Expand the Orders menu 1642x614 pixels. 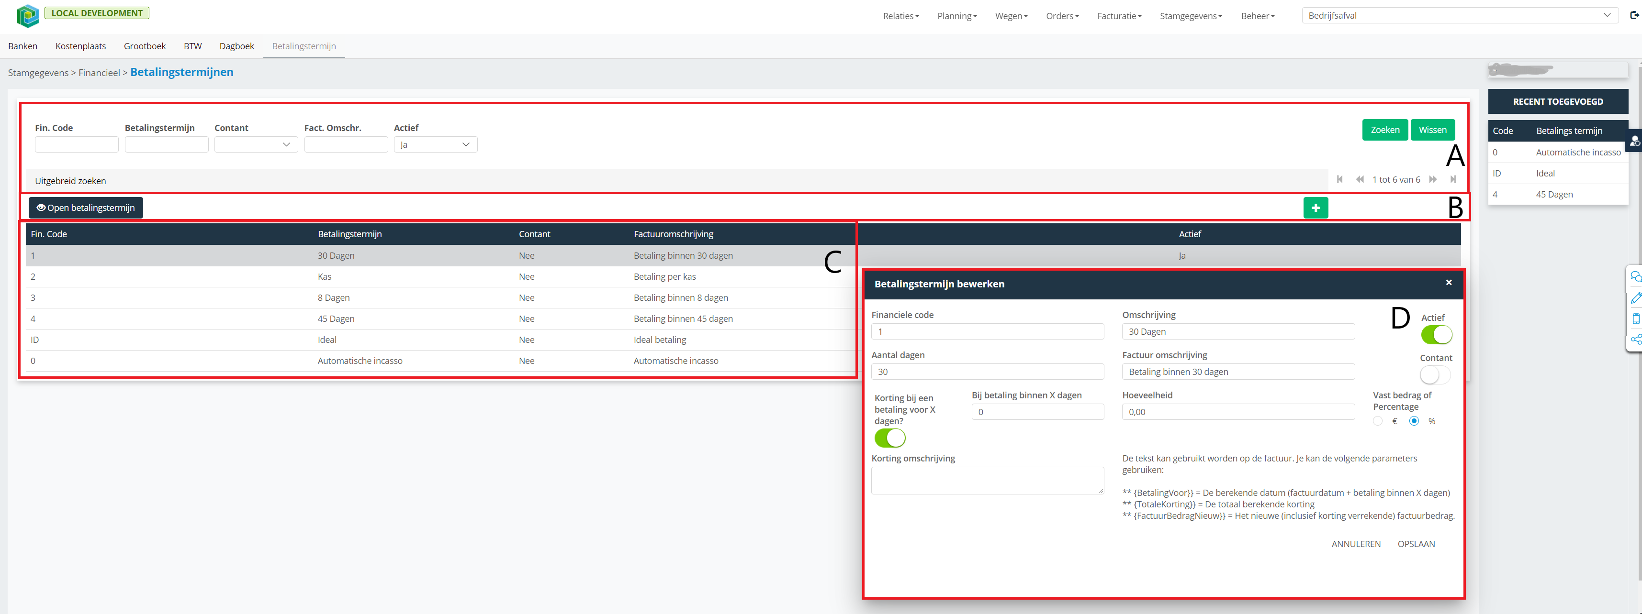coord(1062,16)
